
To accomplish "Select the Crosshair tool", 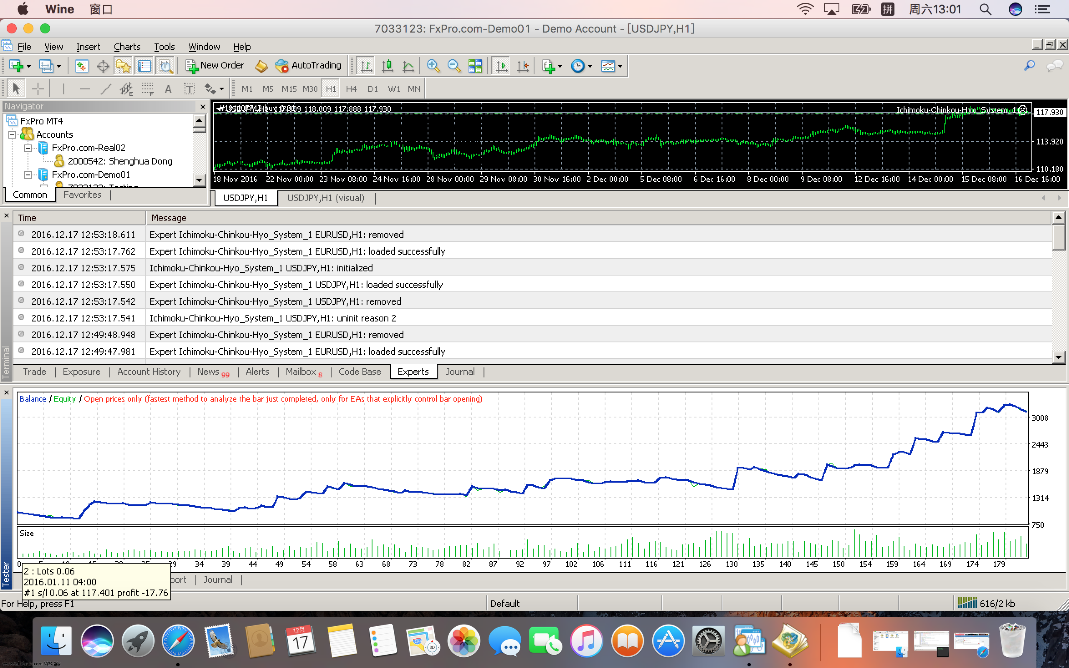I will 38,89.
